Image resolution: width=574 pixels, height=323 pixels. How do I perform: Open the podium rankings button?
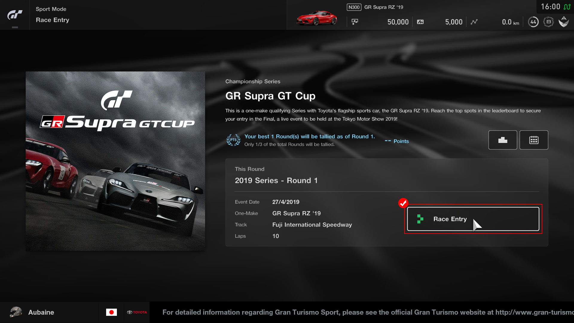(503, 140)
